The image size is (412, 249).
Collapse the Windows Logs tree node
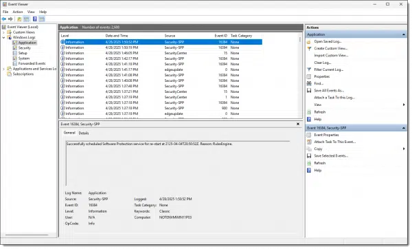click(3, 37)
